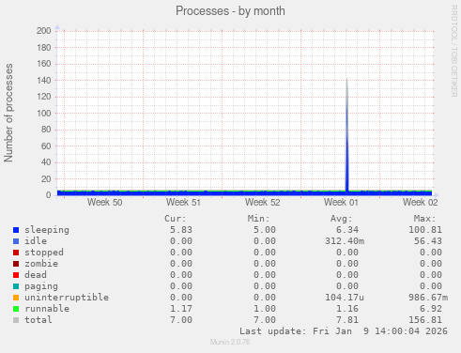Click the 'zombie' legend label
This screenshot has width=461, height=353.
pyautogui.click(x=41, y=264)
